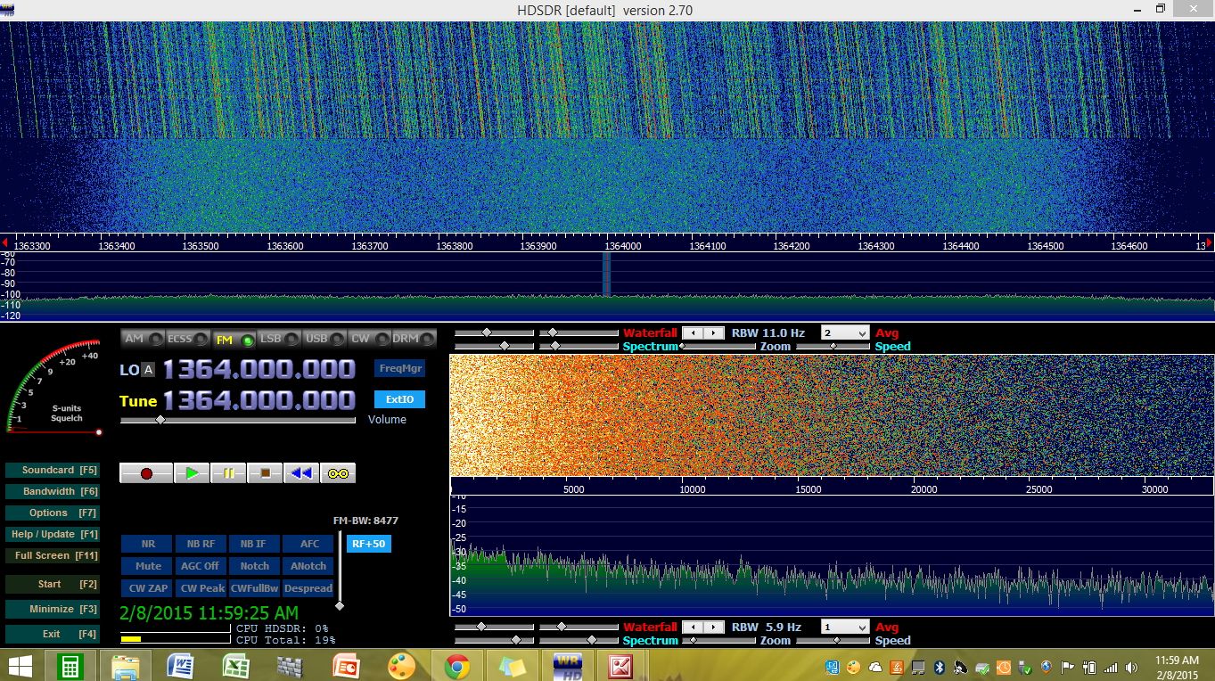
Task: Click the S-units Squelch meter
Action: coord(52,388)
